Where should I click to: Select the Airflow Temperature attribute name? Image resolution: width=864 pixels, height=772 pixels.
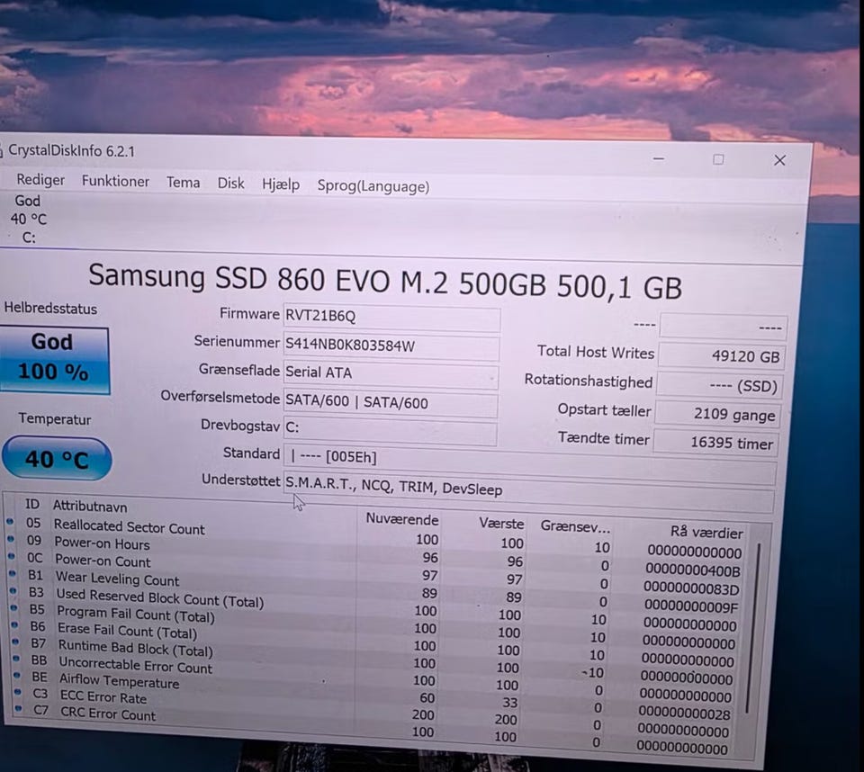[x=120, y=680]
